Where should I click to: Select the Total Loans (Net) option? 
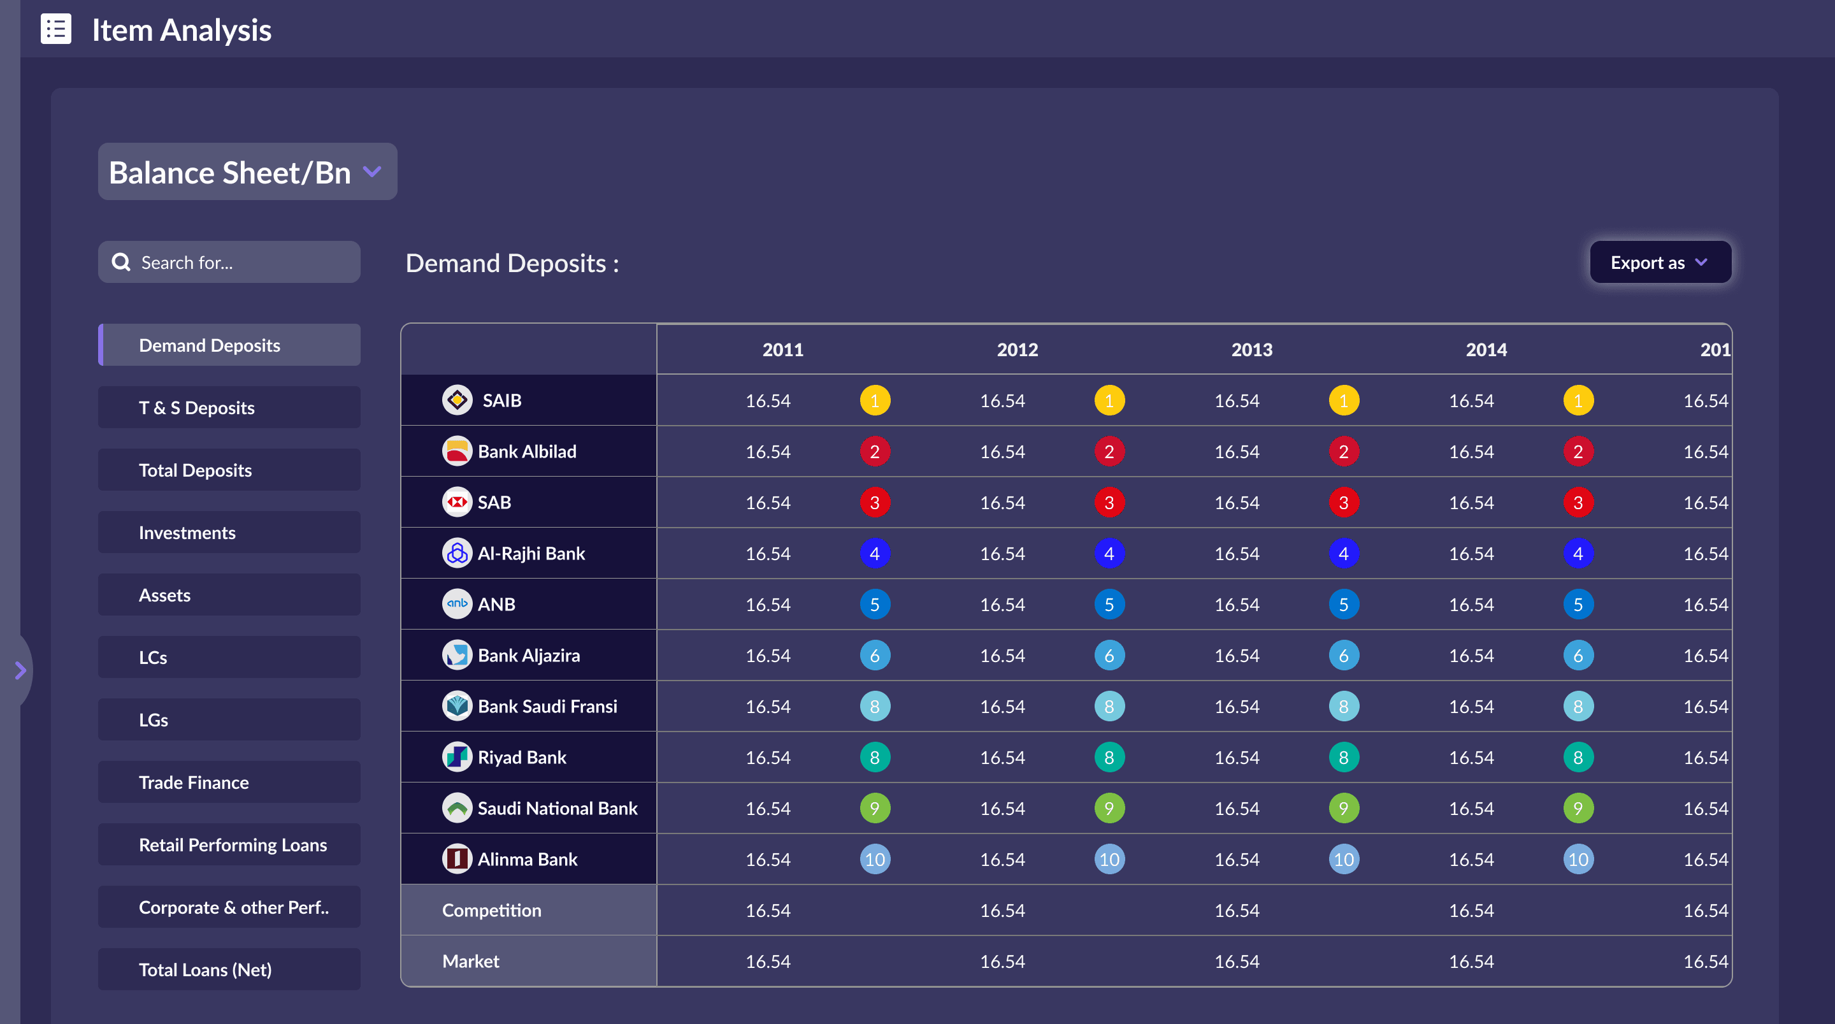229,969
